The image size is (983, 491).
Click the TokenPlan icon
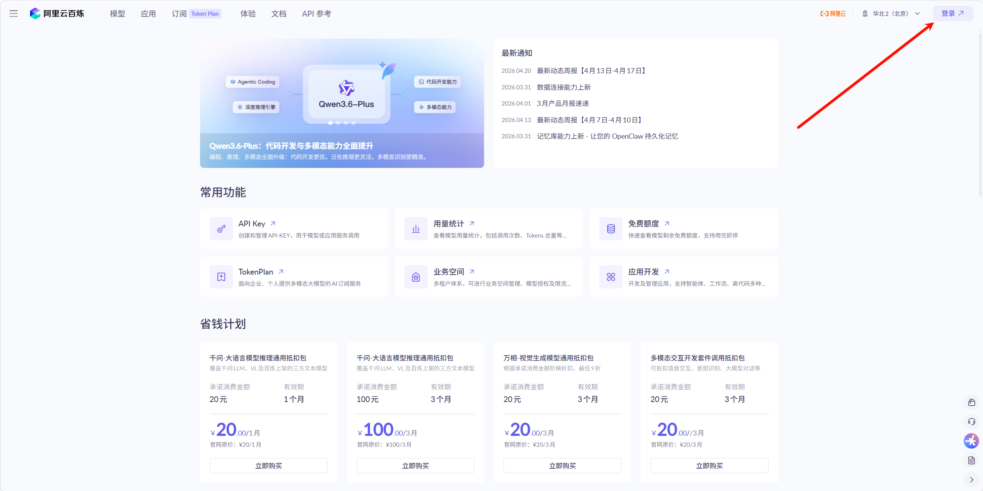pyautogui.click(x=221, y=277)
